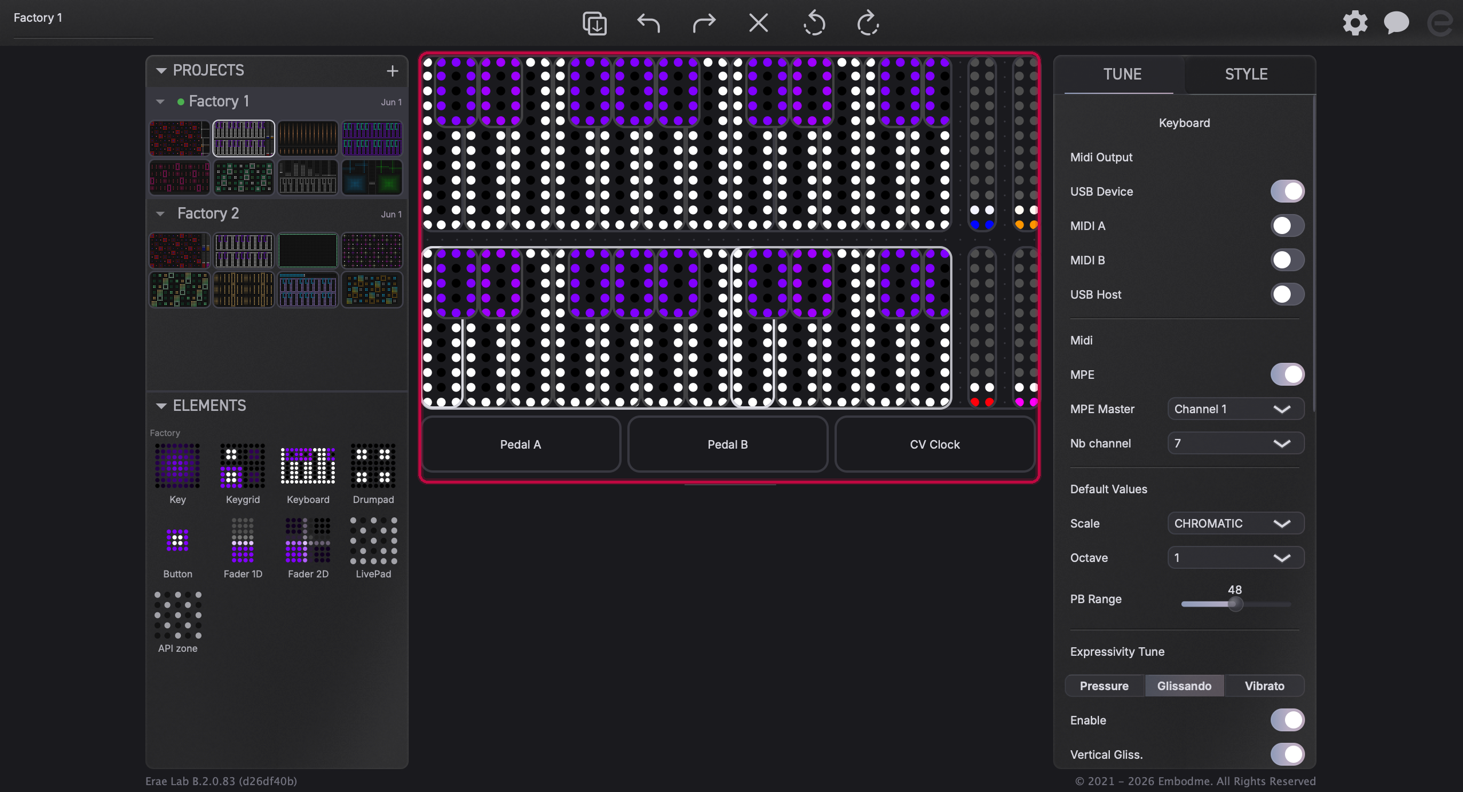This screenshot has width=1463, height=792.
Task: Toggle the MPE switch
Action: (x=1287, y=374)
